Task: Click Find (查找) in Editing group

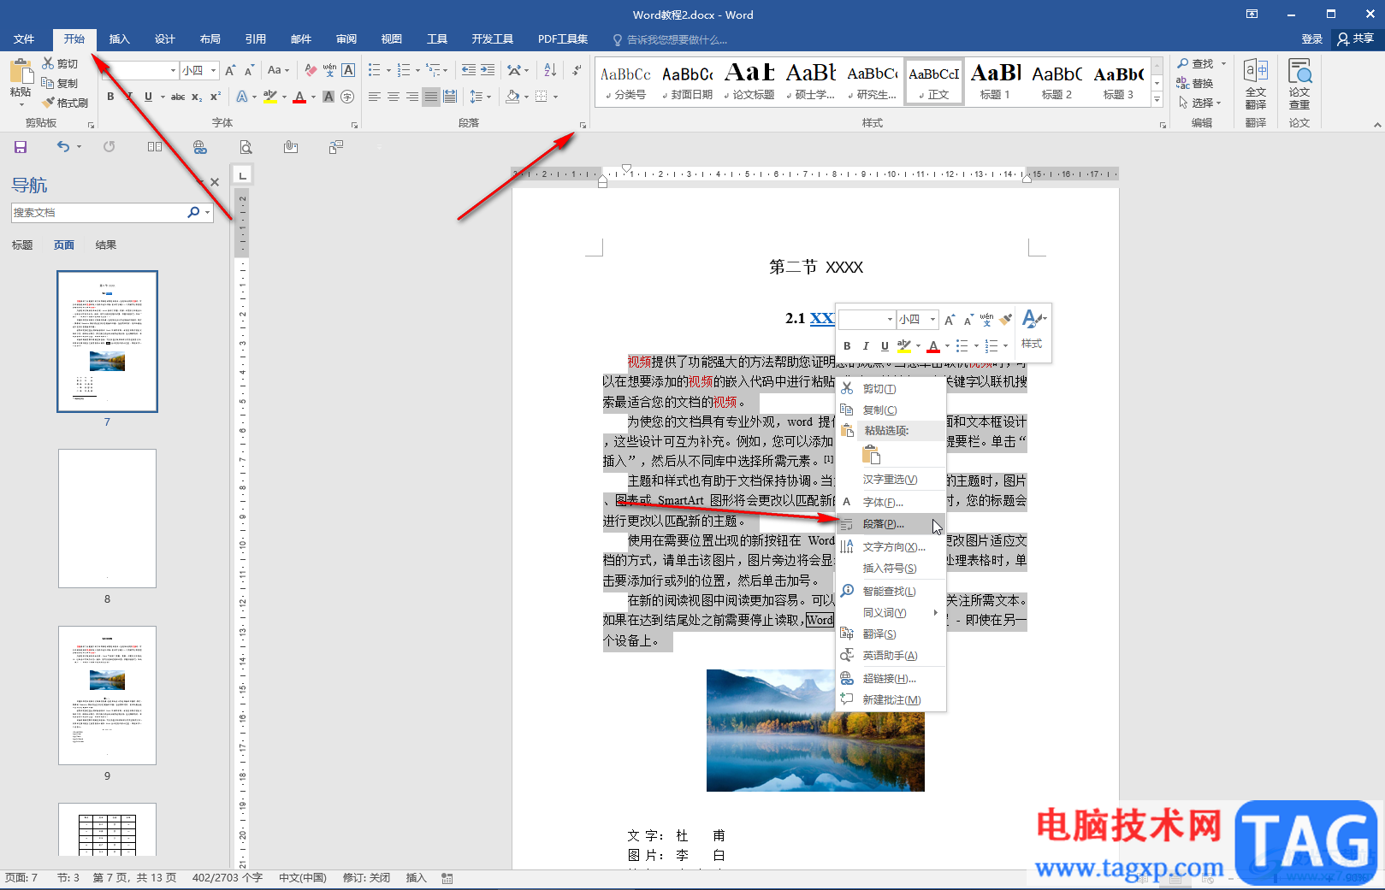Action: click(1195, 64)
